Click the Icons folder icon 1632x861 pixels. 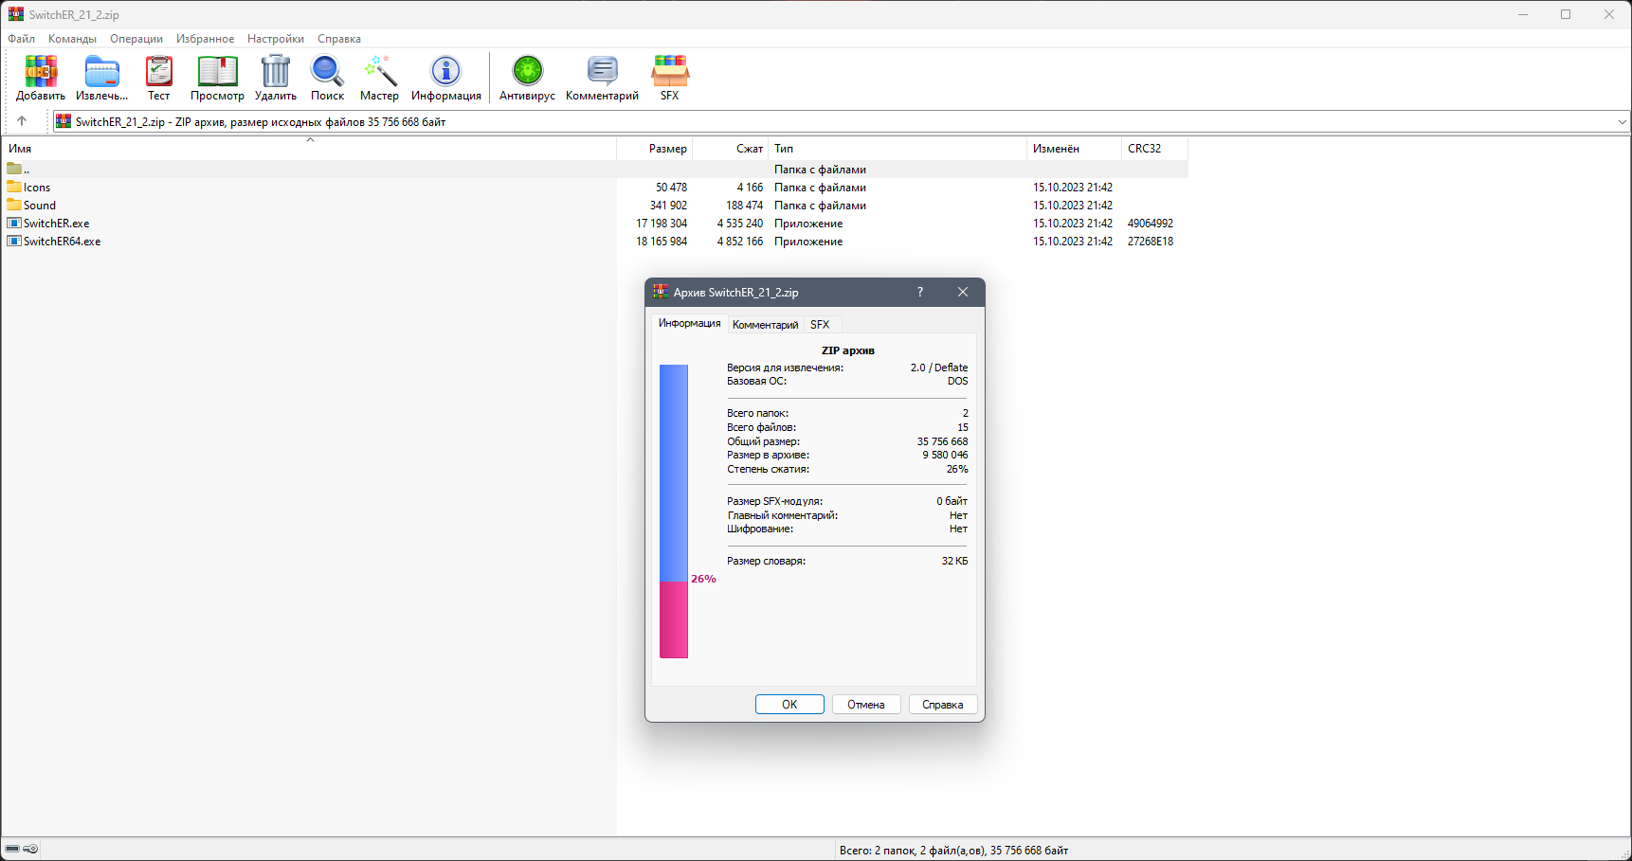[x=14, y=187]
